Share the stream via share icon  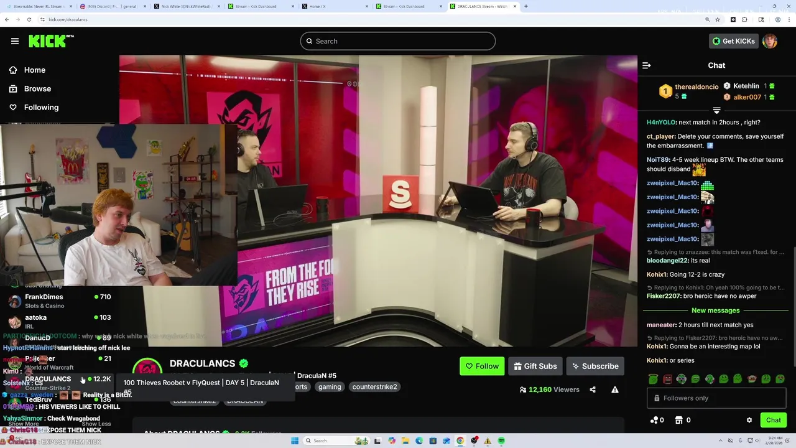(x=593, y=390)
